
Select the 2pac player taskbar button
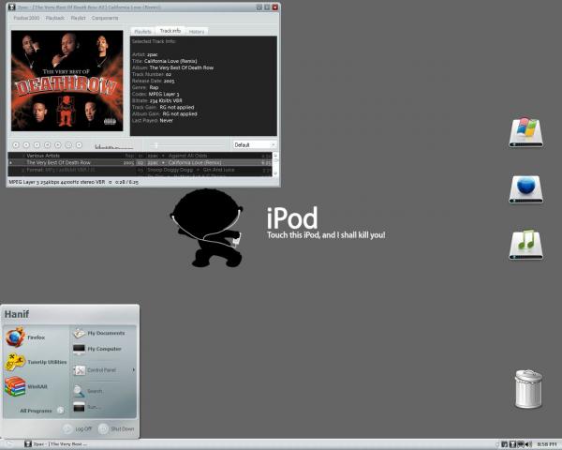(56, 443)
